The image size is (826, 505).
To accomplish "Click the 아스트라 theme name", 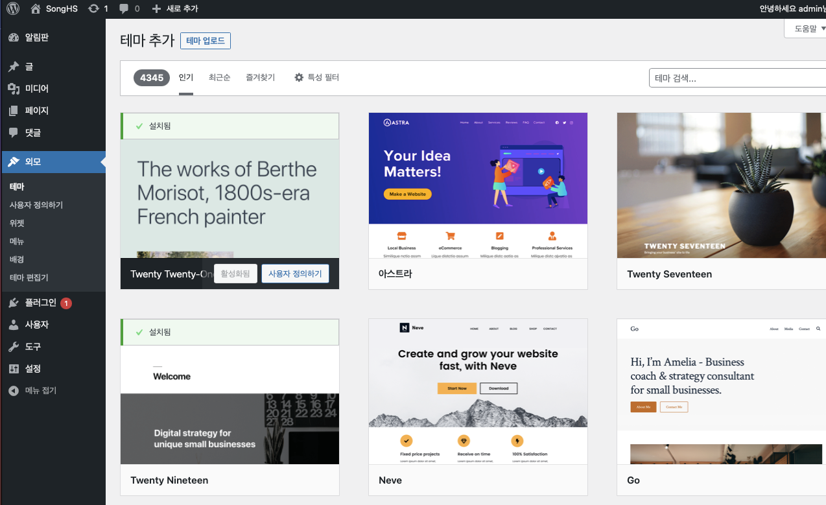I will pos(395,274).
